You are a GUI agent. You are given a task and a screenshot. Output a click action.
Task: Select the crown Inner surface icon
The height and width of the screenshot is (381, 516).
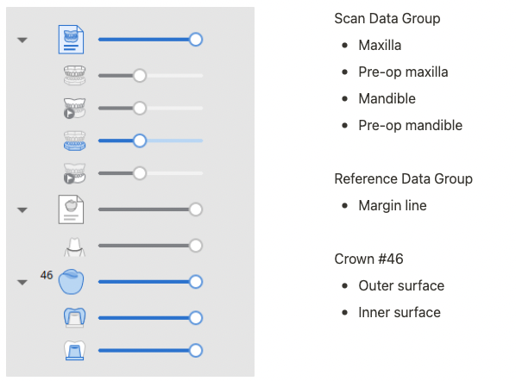coord(75,351)
